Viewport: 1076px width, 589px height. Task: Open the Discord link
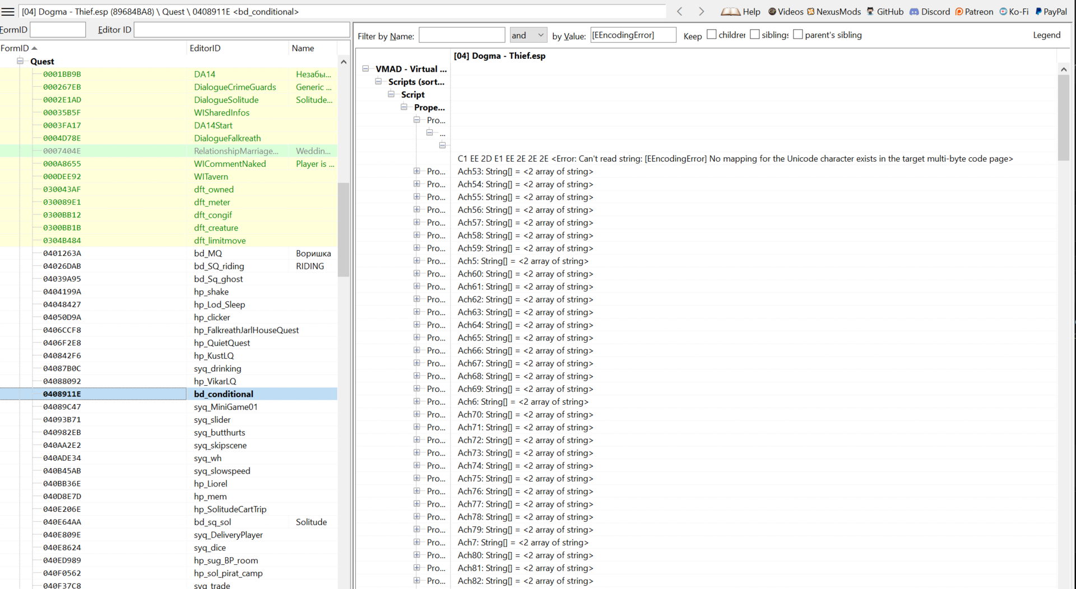point(930,11)
